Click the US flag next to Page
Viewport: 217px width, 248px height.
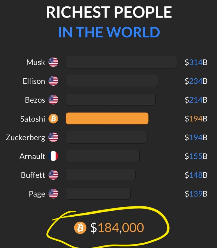point(53,194)
